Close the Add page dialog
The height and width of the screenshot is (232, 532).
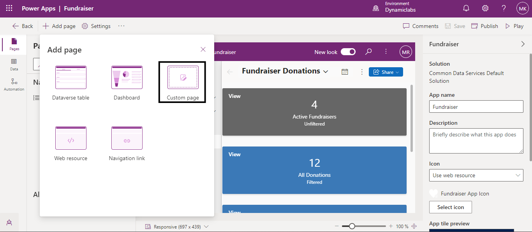coord(203,49)
